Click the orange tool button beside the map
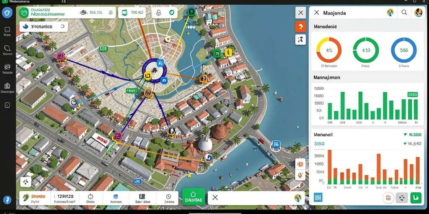The image size is (429, 214). pos(301,26)
